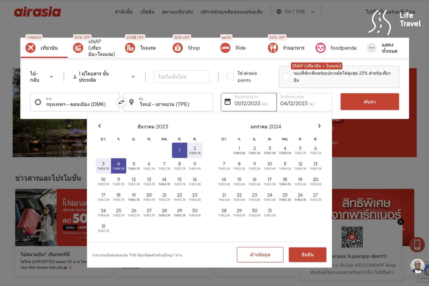Viewport: 429px width, 286px height.
Task: Select January 7 priced THB3.2K
Action: point(224,166)
